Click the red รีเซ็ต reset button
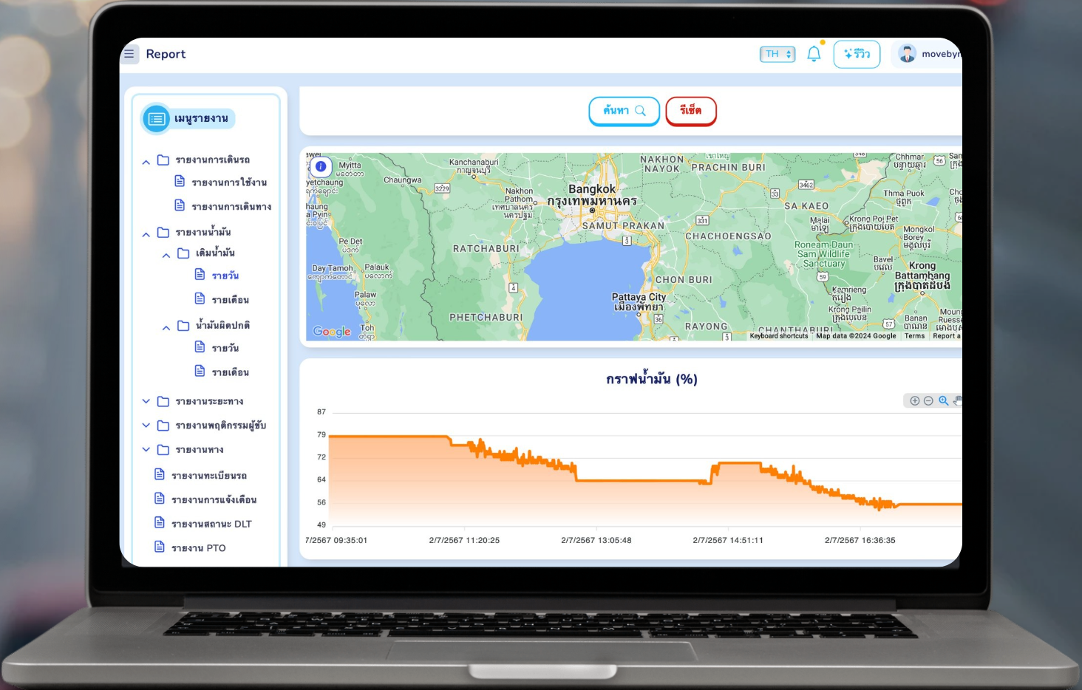 point(690,111)
